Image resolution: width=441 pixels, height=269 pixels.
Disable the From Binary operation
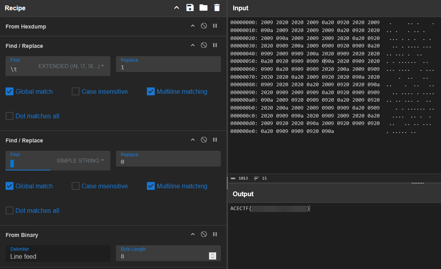click(204, 235)
